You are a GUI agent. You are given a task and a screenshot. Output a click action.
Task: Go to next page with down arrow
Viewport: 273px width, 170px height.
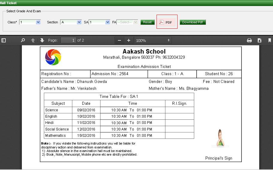[42, 40]
